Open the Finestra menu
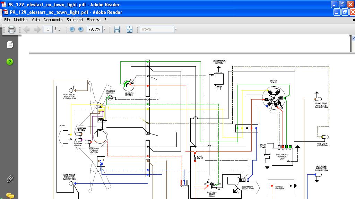Screen dimensions: 355x199 [93, 20]
